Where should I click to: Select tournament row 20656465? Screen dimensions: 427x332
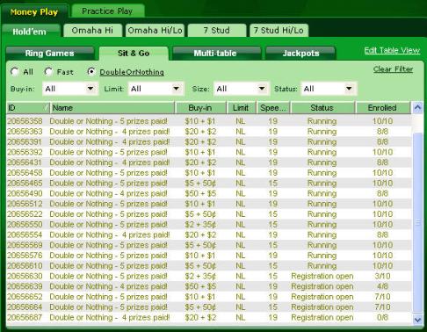click(x=208, y=183)
